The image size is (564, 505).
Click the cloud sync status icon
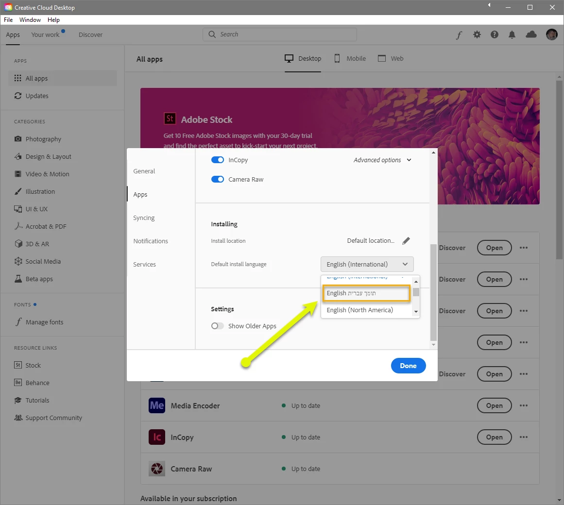[x=531, y=34]
